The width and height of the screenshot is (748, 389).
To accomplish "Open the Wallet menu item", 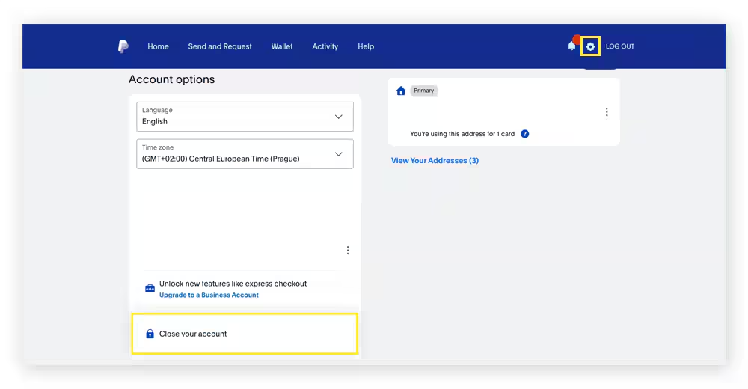I will point(282,46).
